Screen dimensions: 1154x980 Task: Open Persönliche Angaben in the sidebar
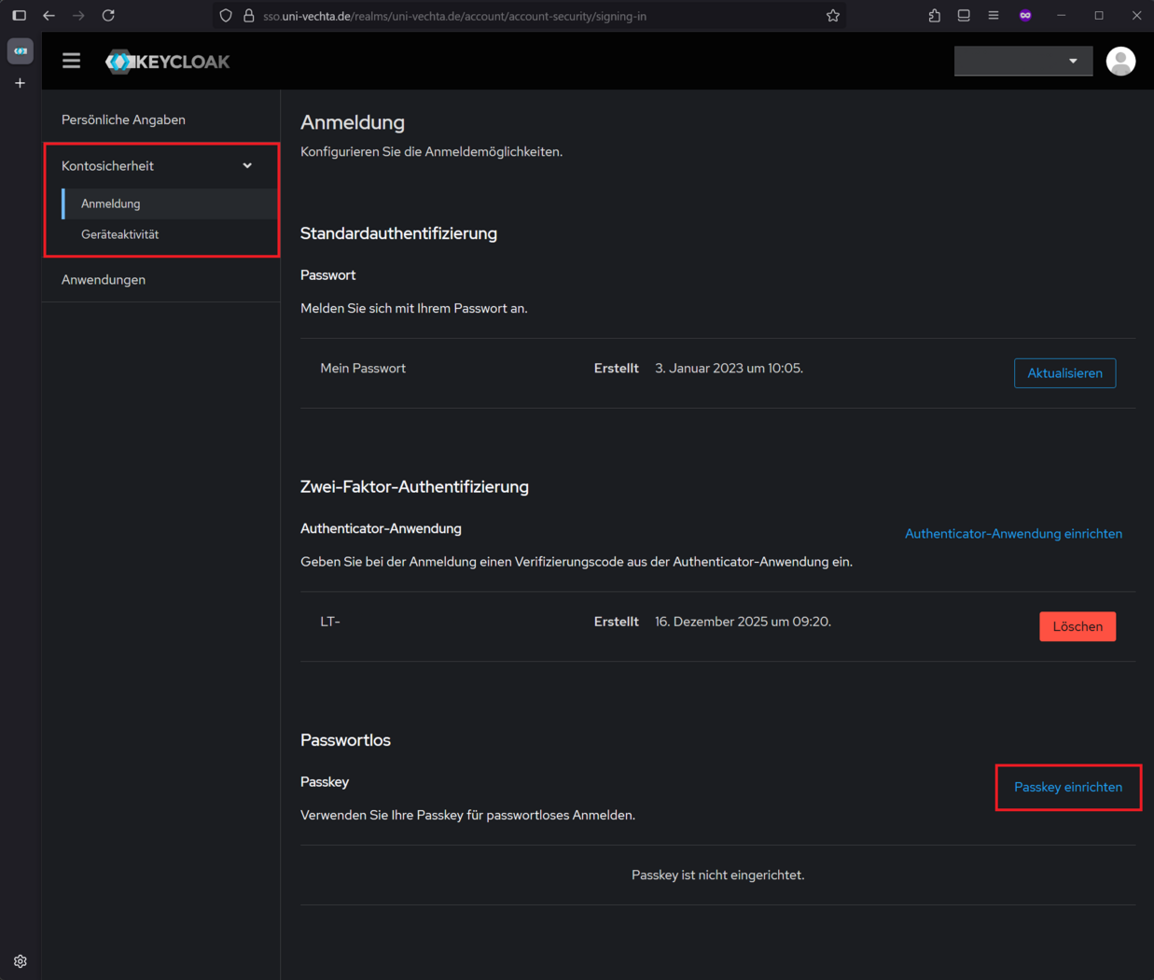pos(123,119)
